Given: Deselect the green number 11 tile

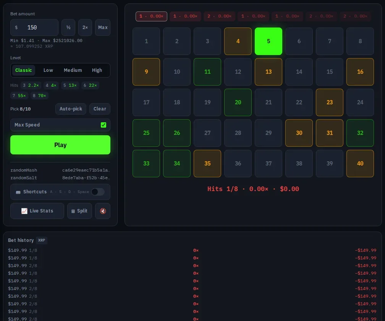Looking at the screenshot, I should 207,72.
